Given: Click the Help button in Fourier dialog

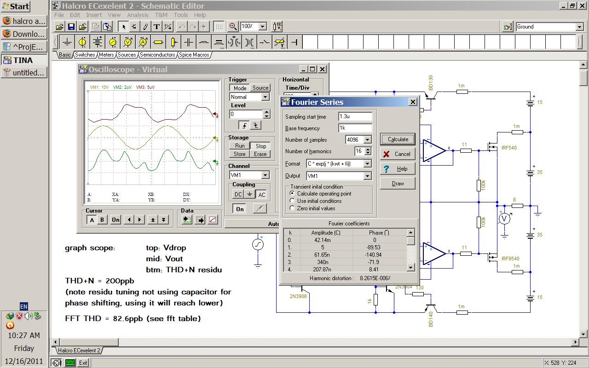Looking at the screenshot, I should pyautogui.click(x=398, y=169).
